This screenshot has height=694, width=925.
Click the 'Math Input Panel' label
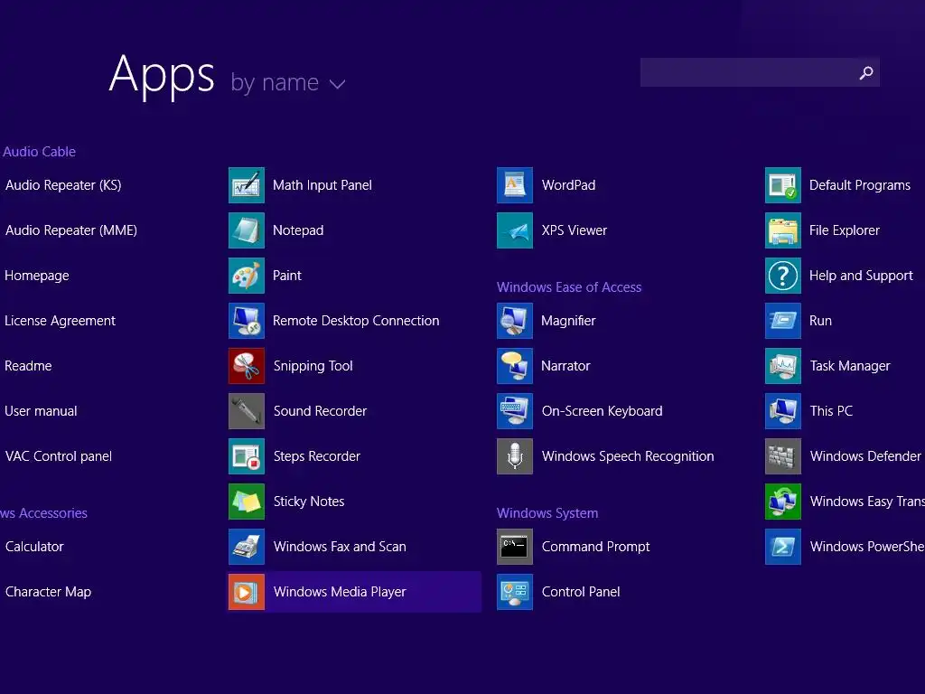(x=322, y=185)
